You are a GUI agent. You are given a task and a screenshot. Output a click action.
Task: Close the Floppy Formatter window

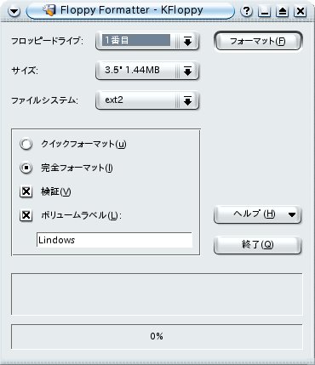click(x=300, y=11)
